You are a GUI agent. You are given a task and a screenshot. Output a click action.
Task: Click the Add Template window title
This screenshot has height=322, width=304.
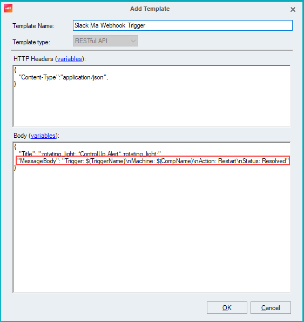tap(150, 9)
